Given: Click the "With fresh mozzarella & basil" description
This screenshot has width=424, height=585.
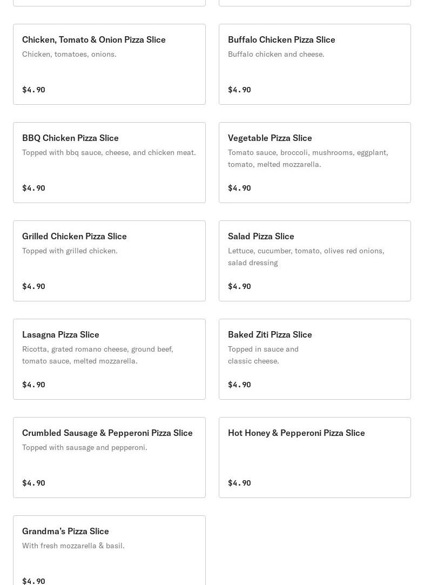Looking at the screenshot, I should pos(73,546).
